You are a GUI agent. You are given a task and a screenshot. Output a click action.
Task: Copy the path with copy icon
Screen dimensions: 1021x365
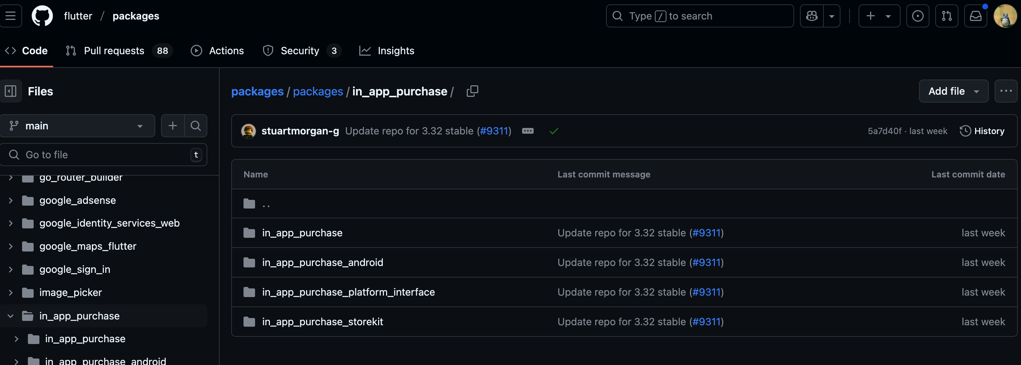coord(472,91)
